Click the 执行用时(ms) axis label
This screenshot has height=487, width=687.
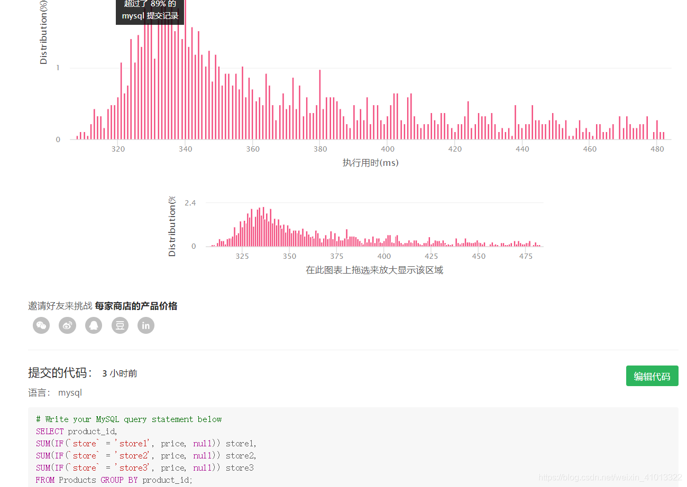[x=370, y=163]
